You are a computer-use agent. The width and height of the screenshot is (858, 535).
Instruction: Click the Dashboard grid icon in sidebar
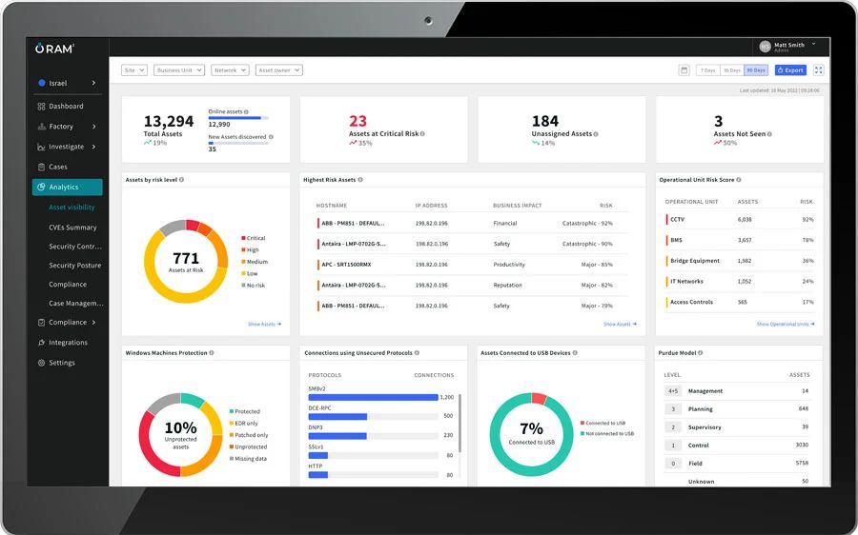click(x=41, y=106)
